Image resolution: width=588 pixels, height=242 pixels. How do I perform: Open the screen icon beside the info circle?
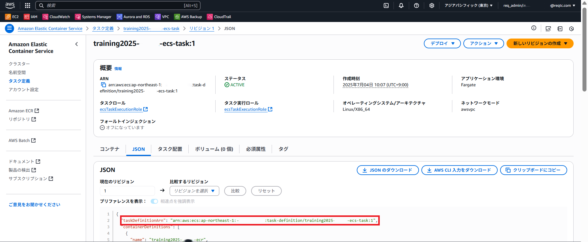pos(548,28)
